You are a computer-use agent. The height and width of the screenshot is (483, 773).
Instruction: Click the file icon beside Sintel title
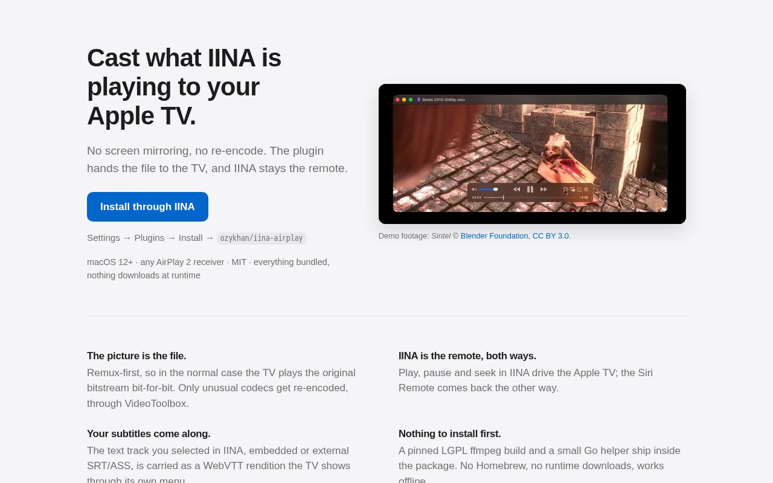(x=419, y=100)
